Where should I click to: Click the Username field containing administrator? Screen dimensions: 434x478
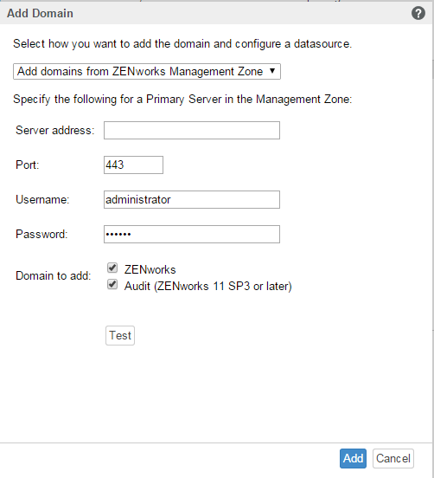pos(192,200)
